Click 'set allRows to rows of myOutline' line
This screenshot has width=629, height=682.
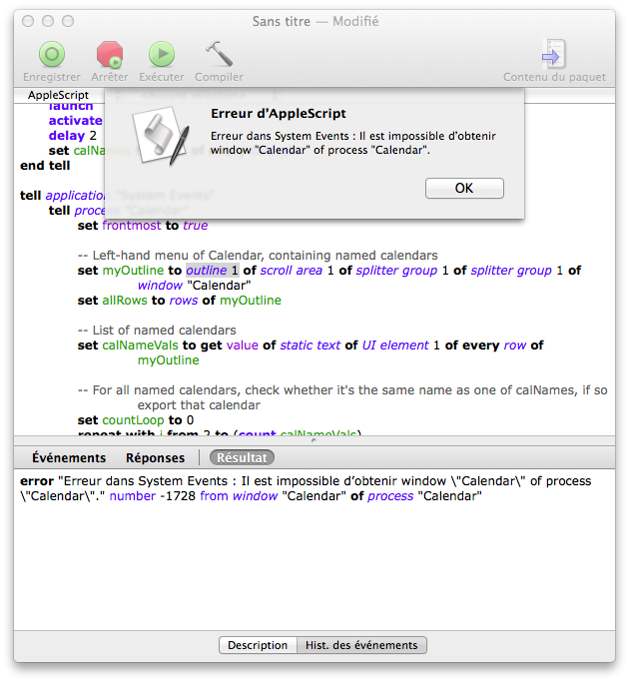pos(180,301)
